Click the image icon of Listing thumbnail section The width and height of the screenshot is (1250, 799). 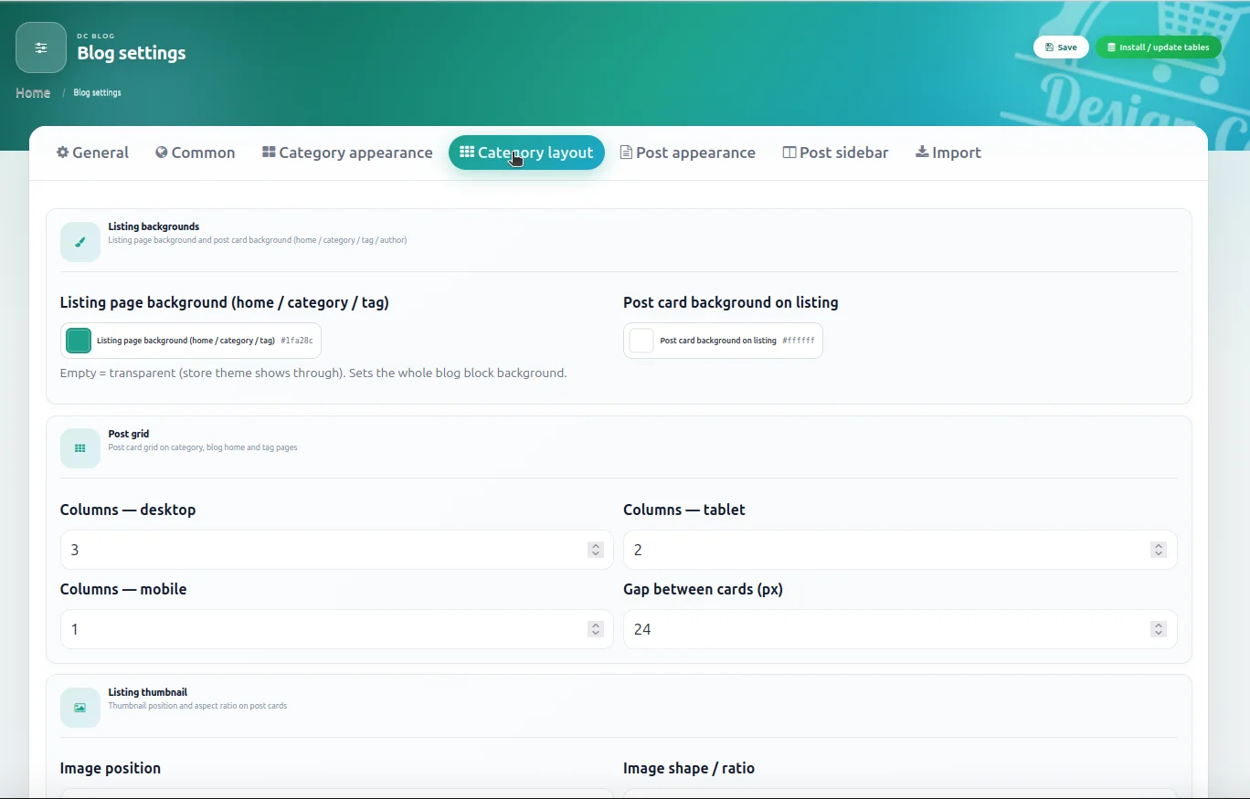coord(80,708)
